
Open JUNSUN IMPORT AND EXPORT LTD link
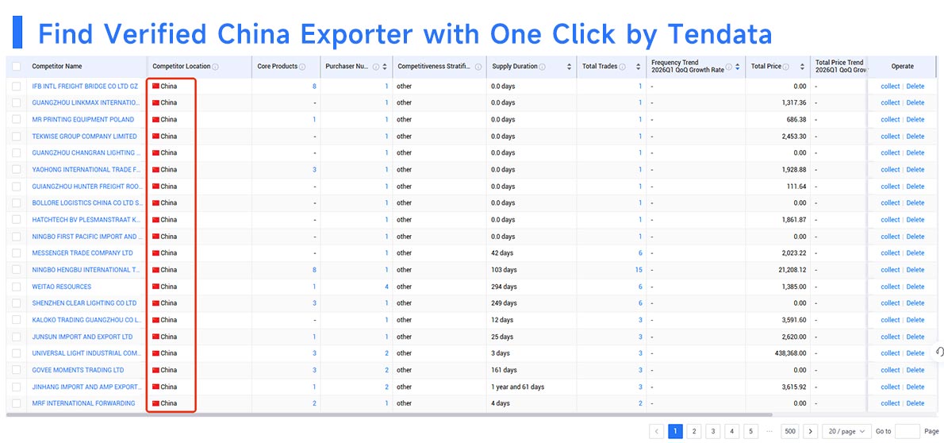point(83,337)
